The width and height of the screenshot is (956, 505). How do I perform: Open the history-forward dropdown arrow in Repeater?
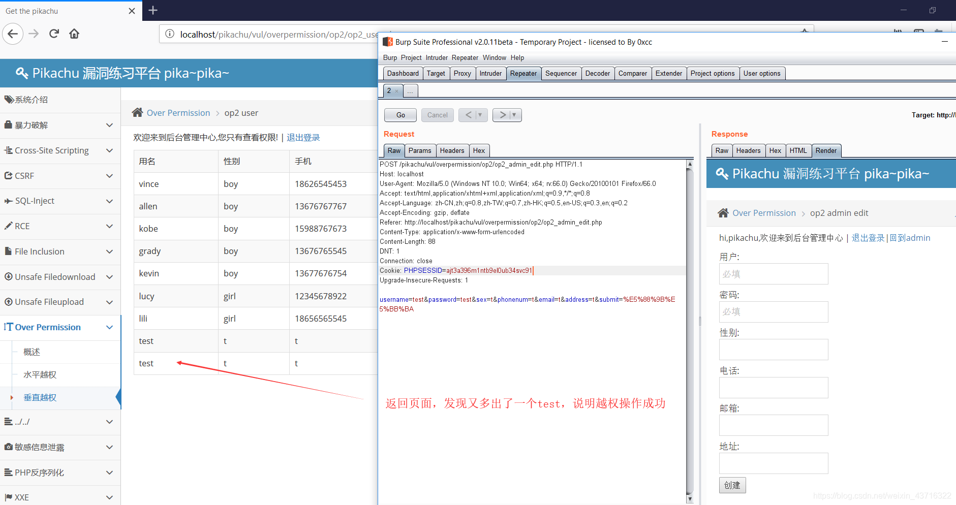[x=514, y=115]
